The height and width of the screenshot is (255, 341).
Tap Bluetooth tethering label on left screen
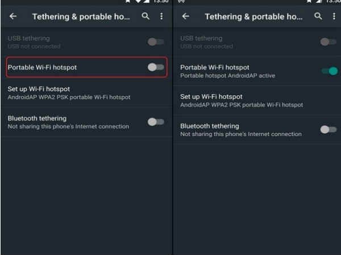coord(37,118)
